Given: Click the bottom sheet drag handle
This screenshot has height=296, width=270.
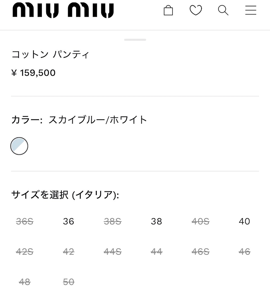Looking at the screenshot, I should coord(135,40).
